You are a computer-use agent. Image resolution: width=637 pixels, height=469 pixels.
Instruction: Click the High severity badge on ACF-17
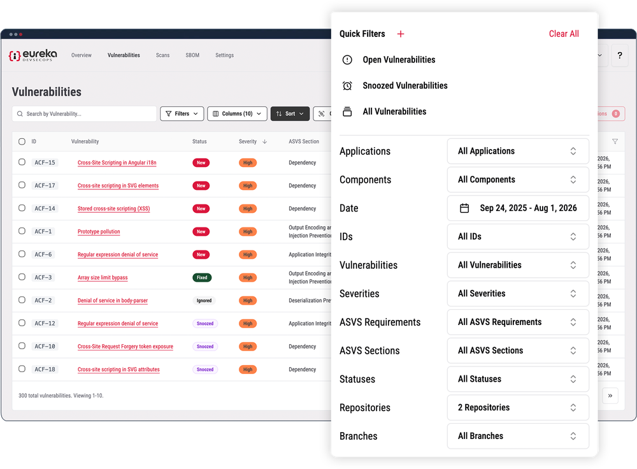point(248,185)
